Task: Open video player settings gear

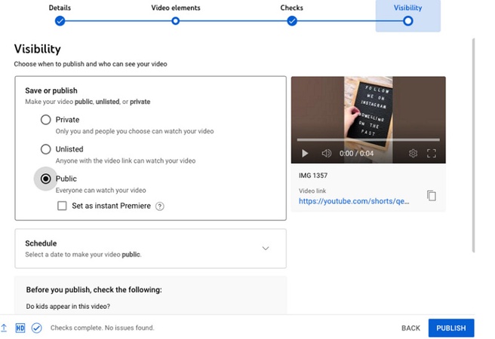Action: pyautogui.click(x=413, y=154)
